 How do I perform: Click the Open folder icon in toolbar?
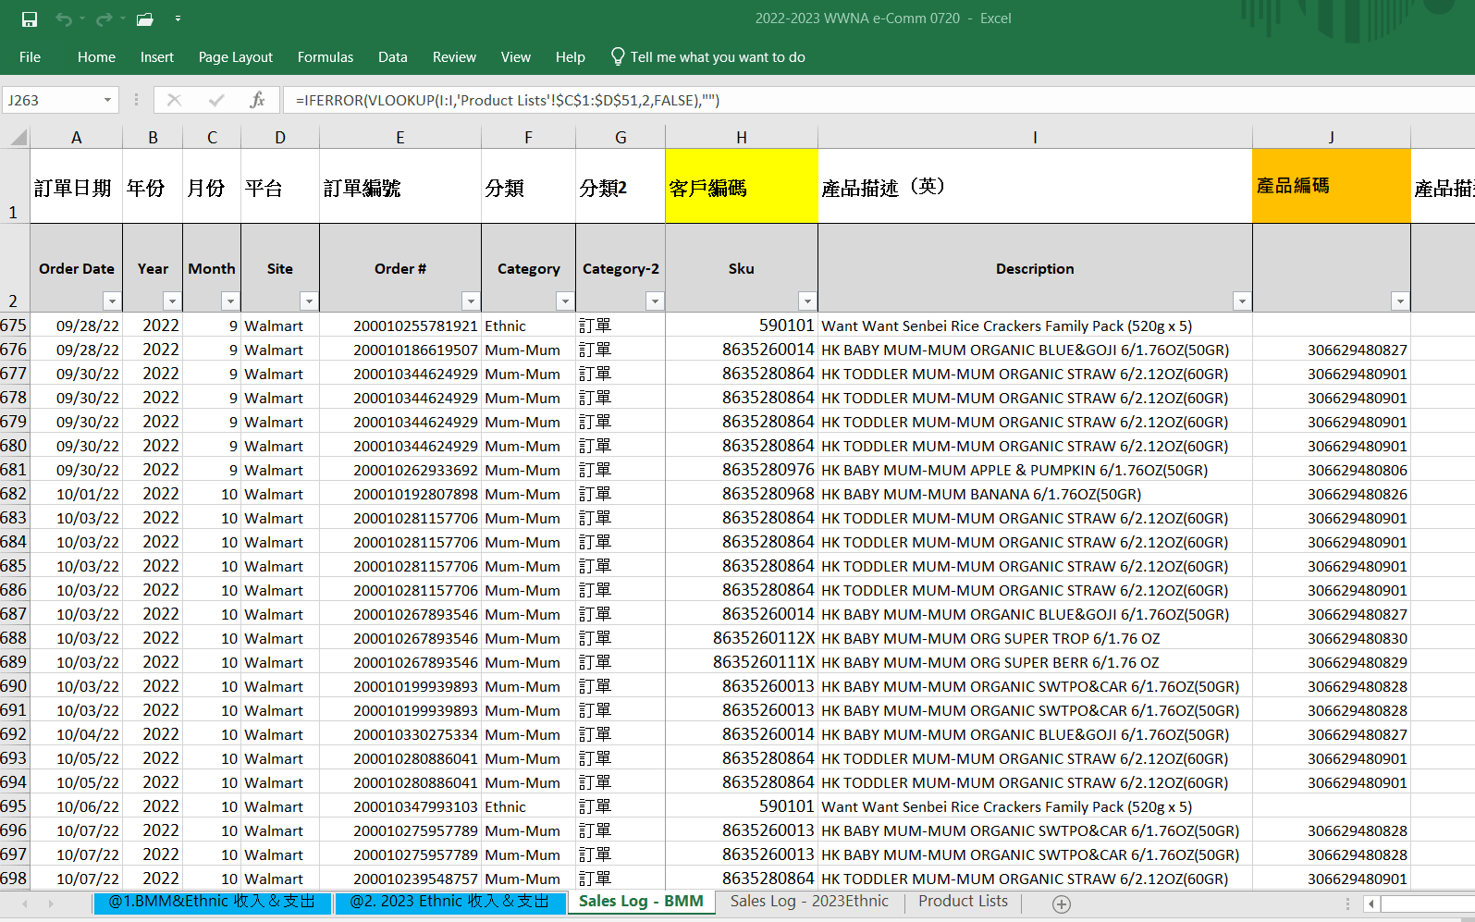coord(144,18)
